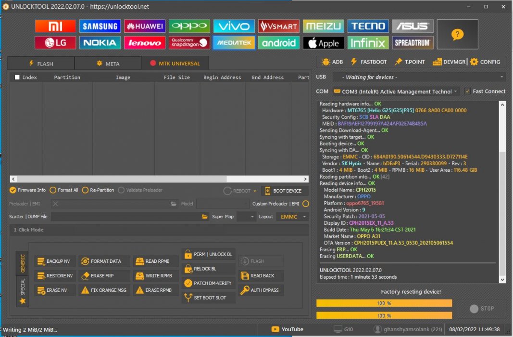Open ADB tools
The height and width of the screenshot is (337, 513).
(x=332, y=62)
